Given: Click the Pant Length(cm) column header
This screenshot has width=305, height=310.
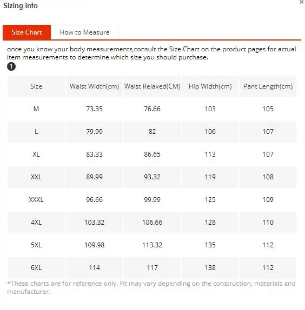Looking at the screenshot, I should click(x=268, y=86).
